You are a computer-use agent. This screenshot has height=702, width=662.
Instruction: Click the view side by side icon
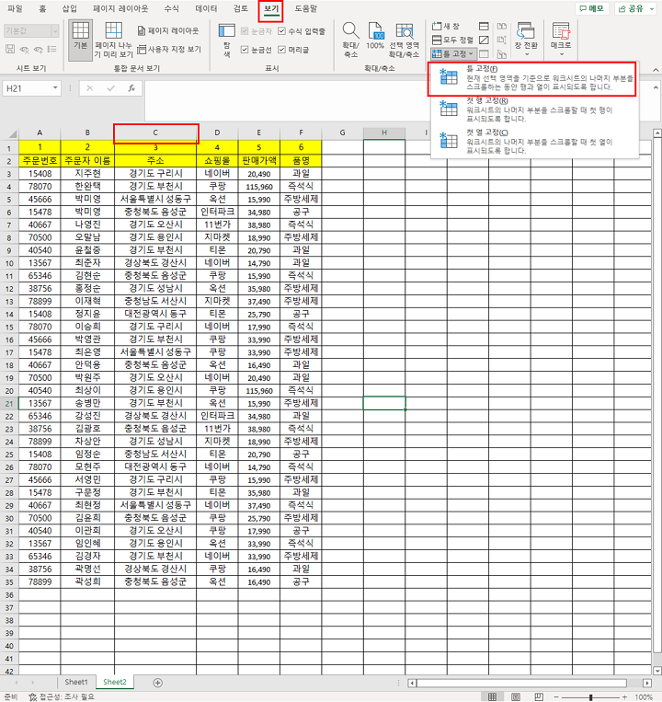(502, 26)
